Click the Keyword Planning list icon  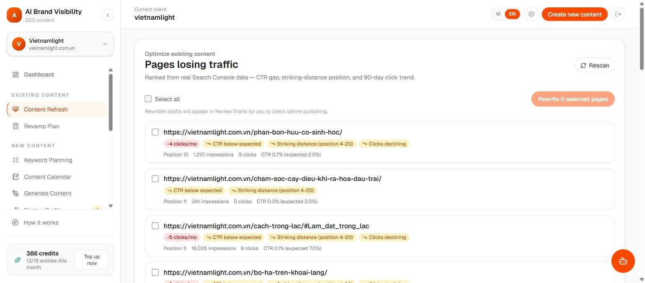(x=16, y=160)
